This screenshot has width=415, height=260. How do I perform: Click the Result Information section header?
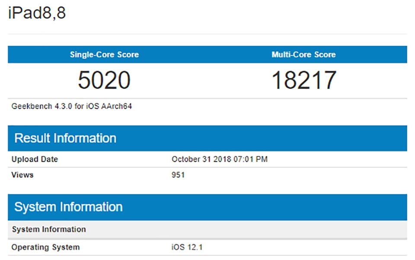(x=207, y=138)
